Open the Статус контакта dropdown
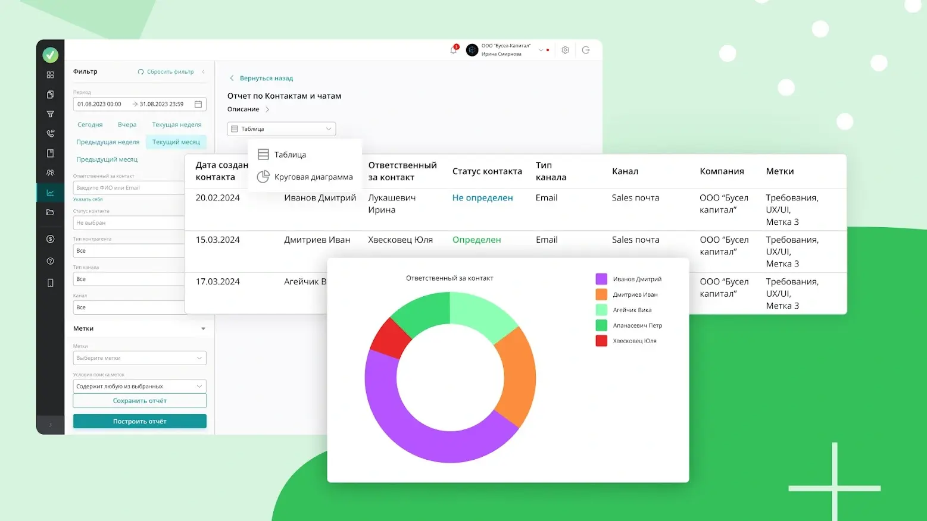Screen dimensions: 927x521 coord(129,223)
